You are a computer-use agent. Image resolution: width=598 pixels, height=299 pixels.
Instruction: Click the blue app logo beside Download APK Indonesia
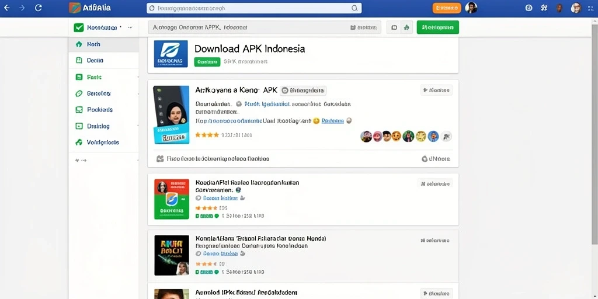[x=171, y=54]
